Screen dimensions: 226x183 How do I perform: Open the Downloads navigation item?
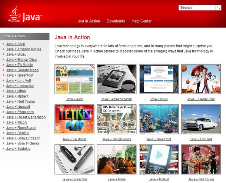116,21
